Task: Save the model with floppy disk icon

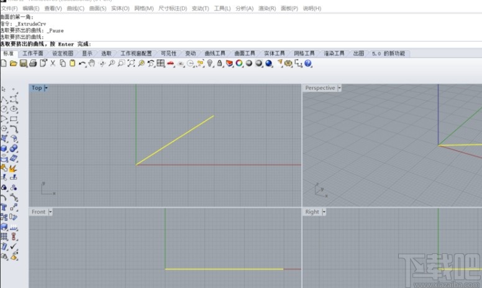Action: pos(24,63)
